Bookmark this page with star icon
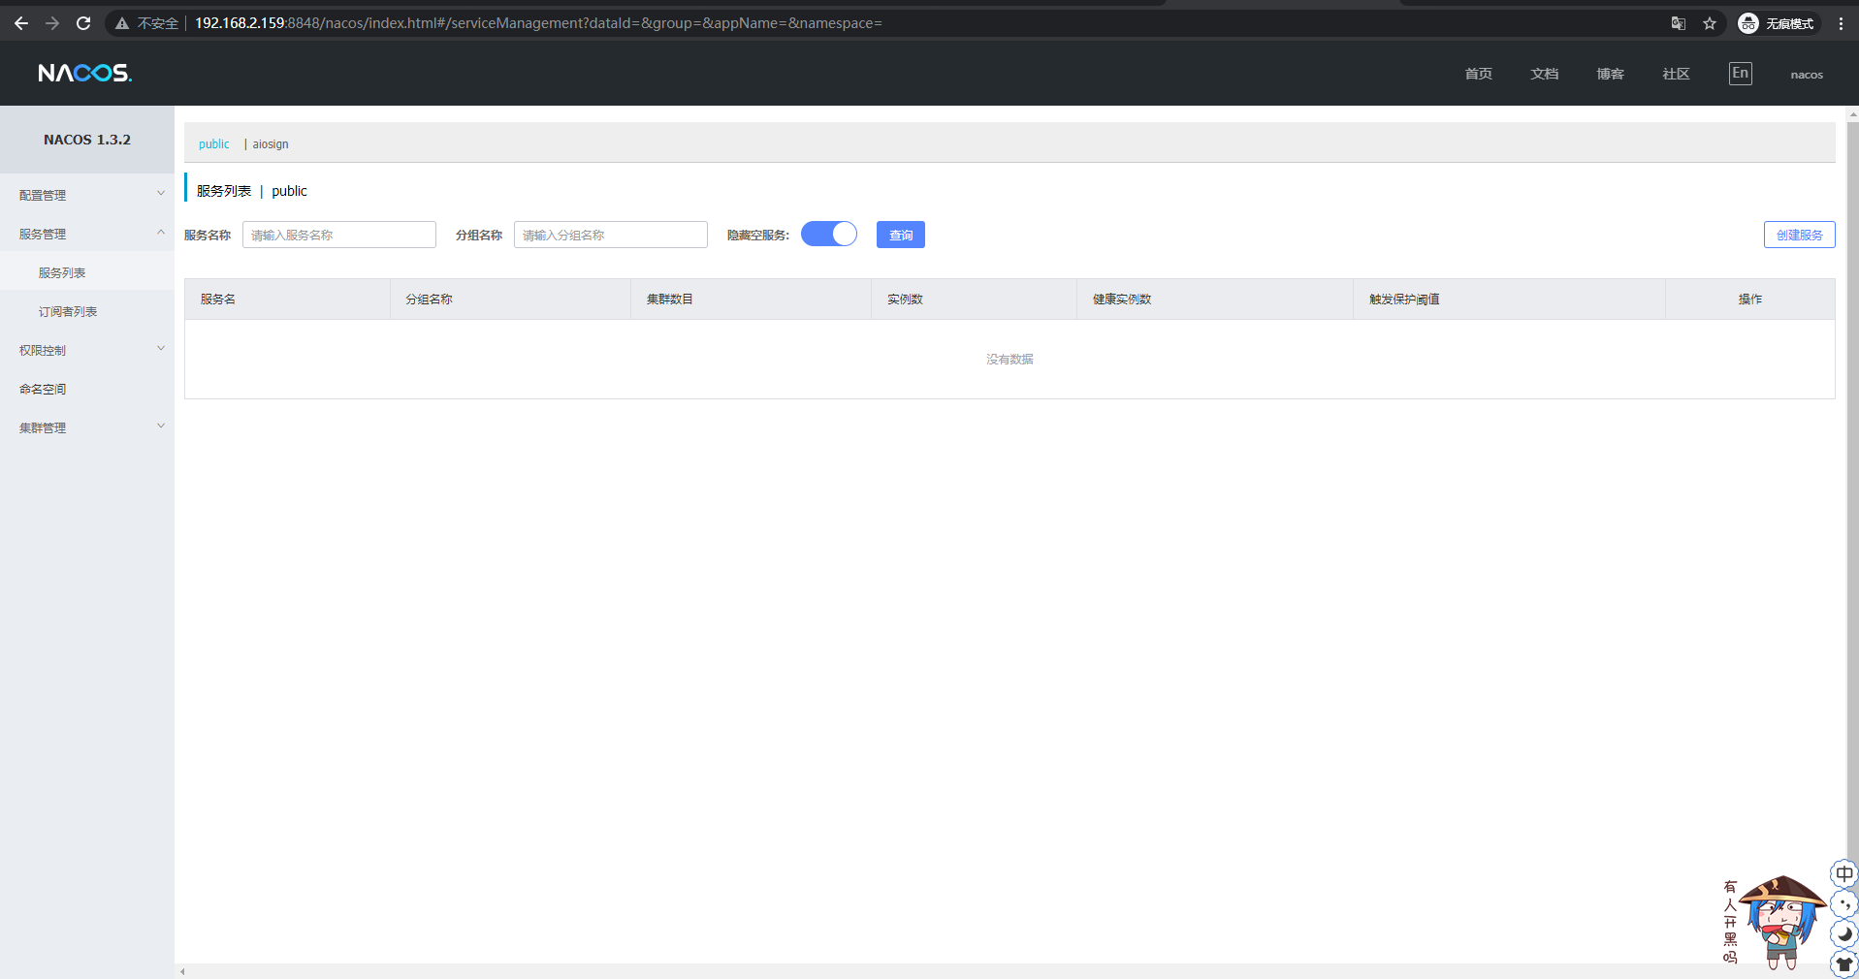1859x979 pixels. [1710, 23]
